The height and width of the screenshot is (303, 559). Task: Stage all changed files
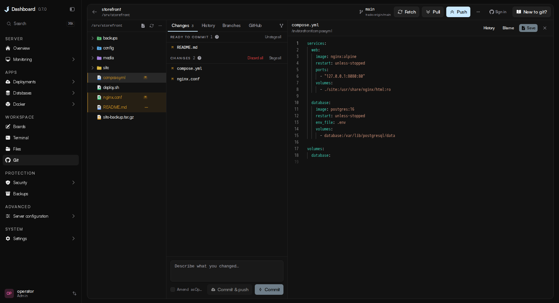coord(275,58)
